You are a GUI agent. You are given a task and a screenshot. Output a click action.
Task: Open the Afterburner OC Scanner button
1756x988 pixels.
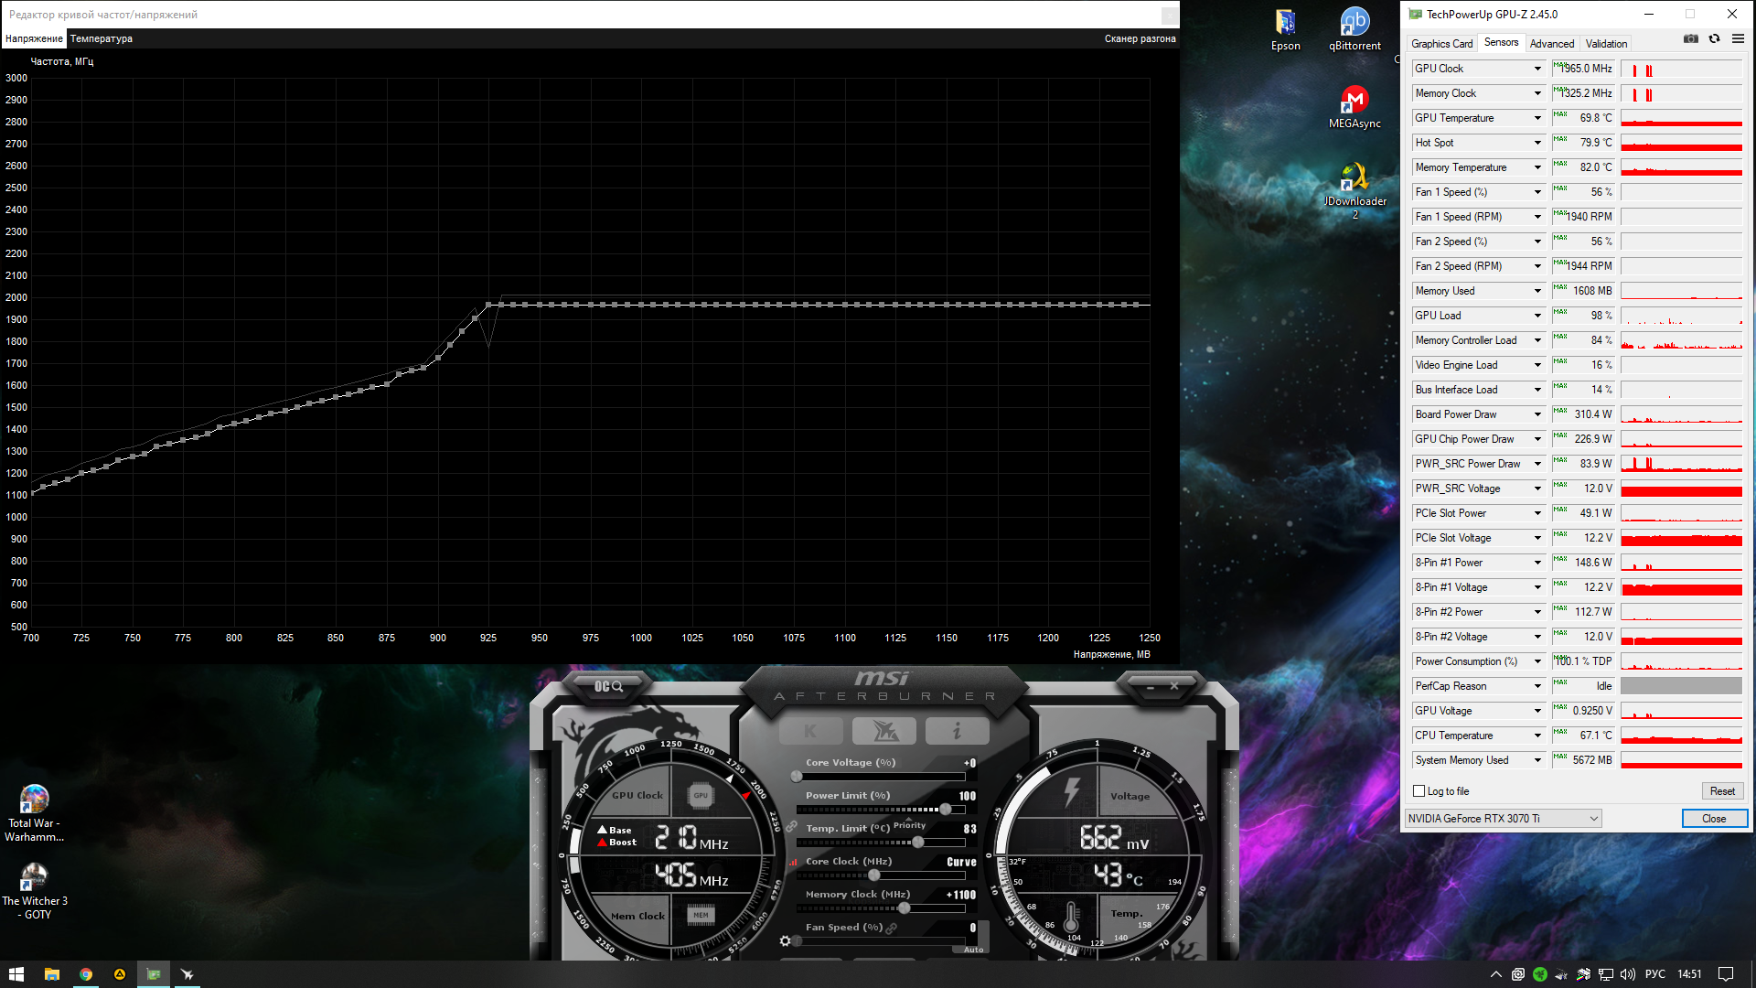(x=608, y=686)
